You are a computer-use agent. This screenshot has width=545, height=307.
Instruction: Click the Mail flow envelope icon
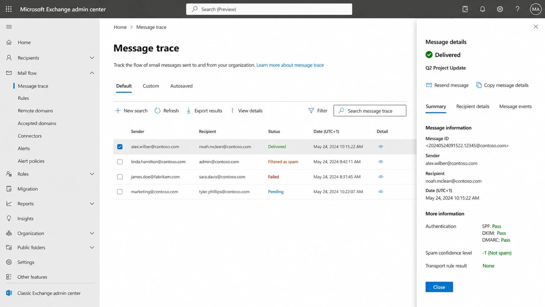tap(9, 73)
